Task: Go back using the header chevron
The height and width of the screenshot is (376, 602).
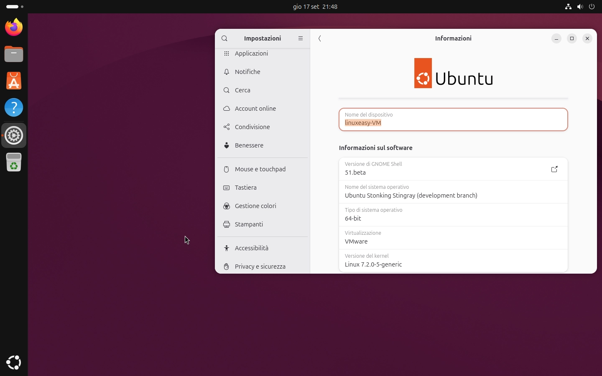Action: click(319, 38)
